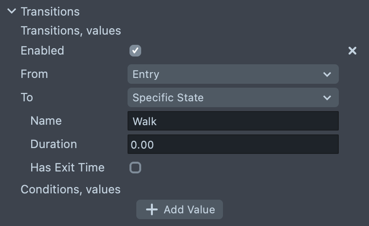Click the Name label text
Image resolution: width=369 pixels, height=226 pixels.
[x=46, y=121]
